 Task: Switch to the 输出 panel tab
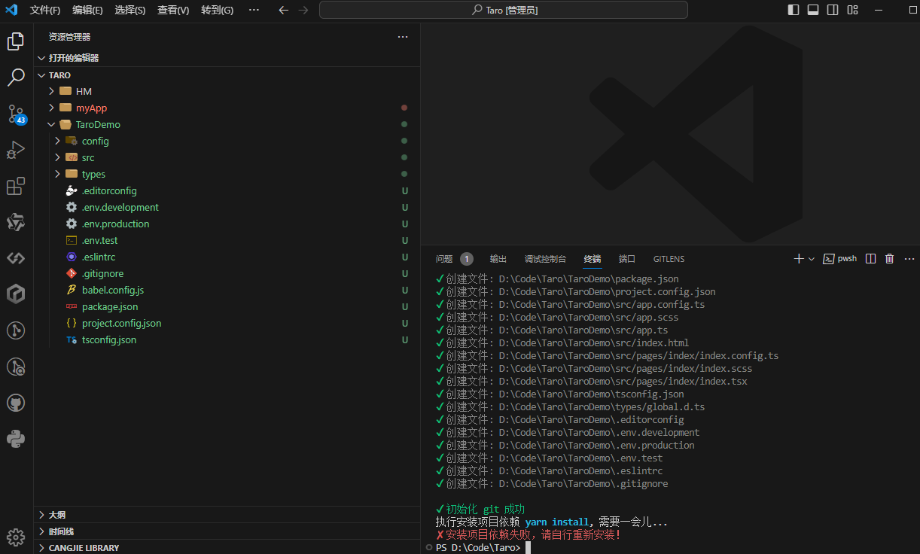pyautogui.click(x=498, y=258)
